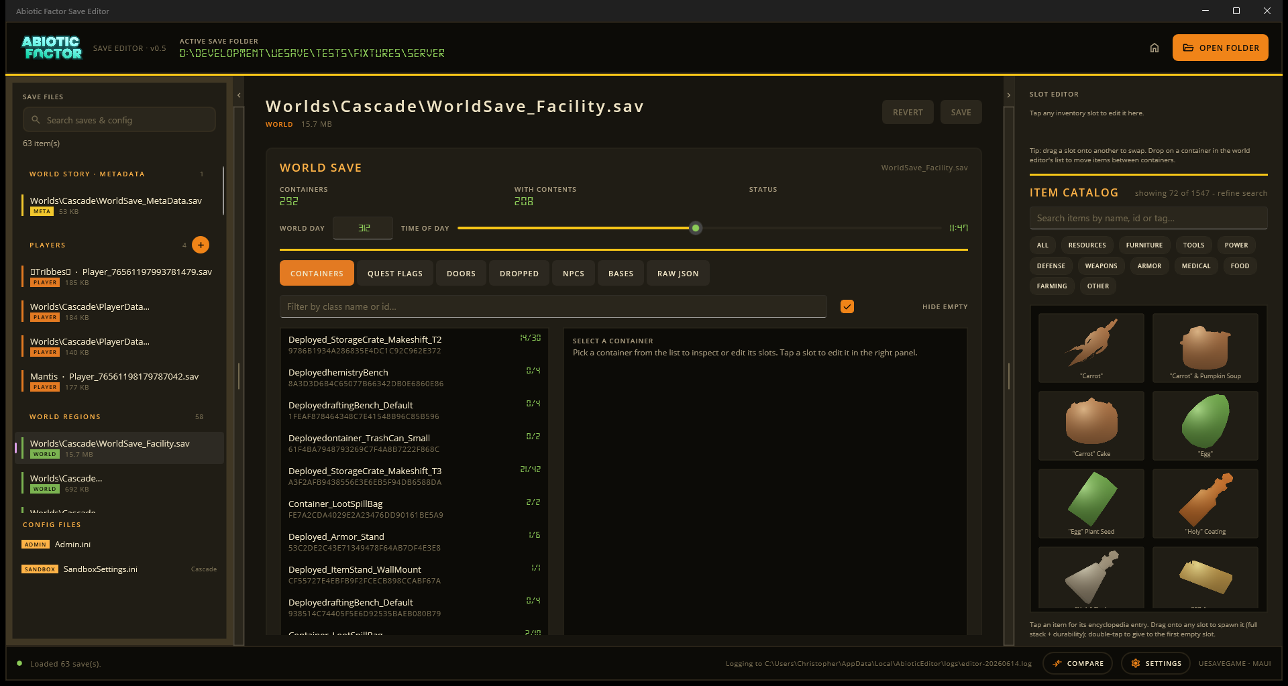
Task: Filter catalog by Medical
Action: 1196,266
